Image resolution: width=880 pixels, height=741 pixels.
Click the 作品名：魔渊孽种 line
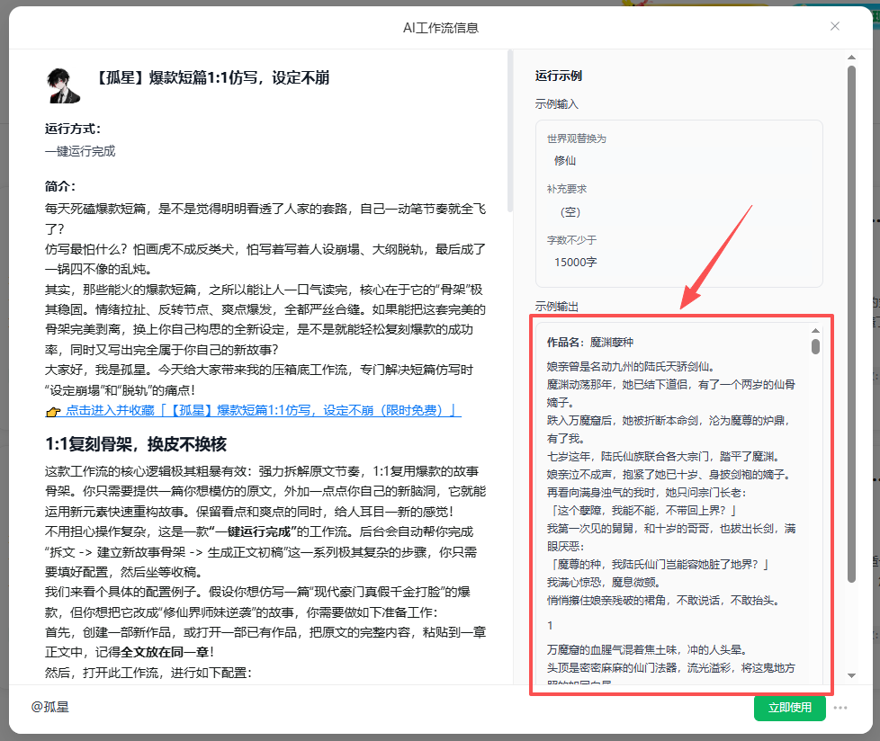click(x=590, y=342)
